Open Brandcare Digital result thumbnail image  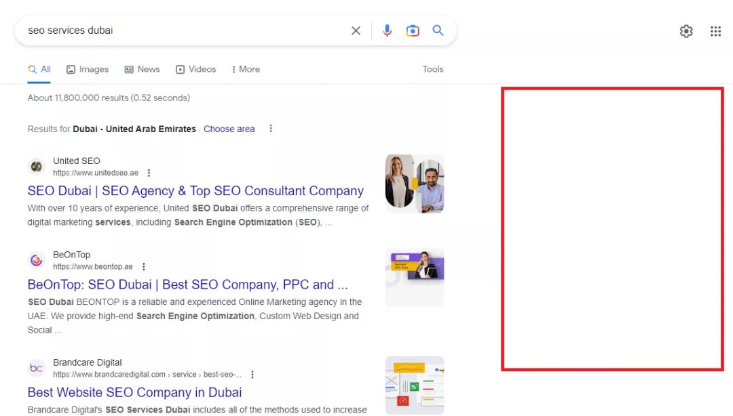pyautogui.click(x=415, y=386)
